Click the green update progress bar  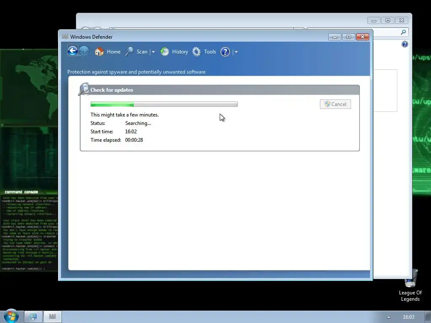164,104
